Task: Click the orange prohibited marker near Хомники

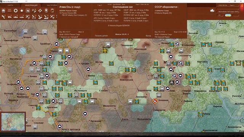Action: click(155, 101)
